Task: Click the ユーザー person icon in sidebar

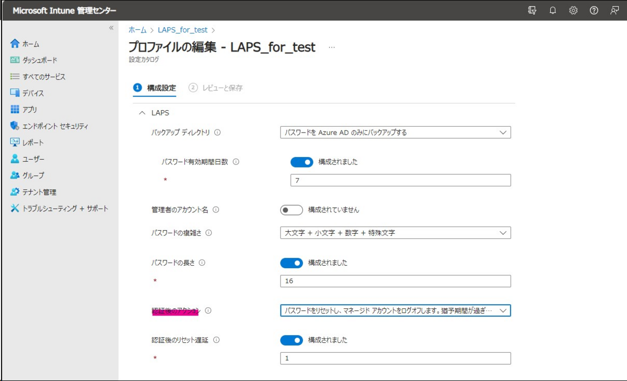Action: tap(15, 159)
